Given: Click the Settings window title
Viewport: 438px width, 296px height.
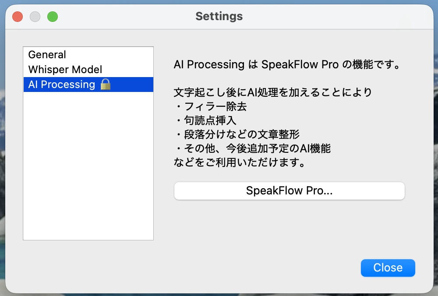Looking at the screenshot, I should pos(219,16).
